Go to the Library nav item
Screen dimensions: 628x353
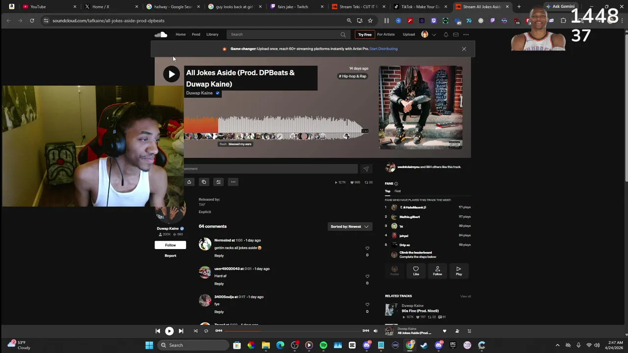[x=212, y=34]
